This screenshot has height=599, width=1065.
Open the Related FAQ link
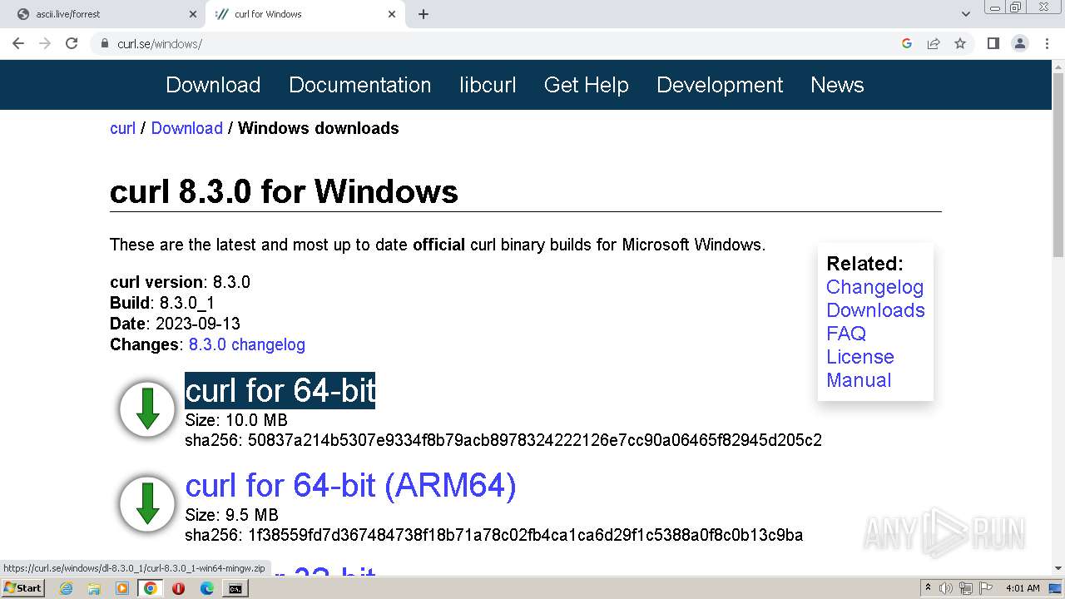coord(846,334)
